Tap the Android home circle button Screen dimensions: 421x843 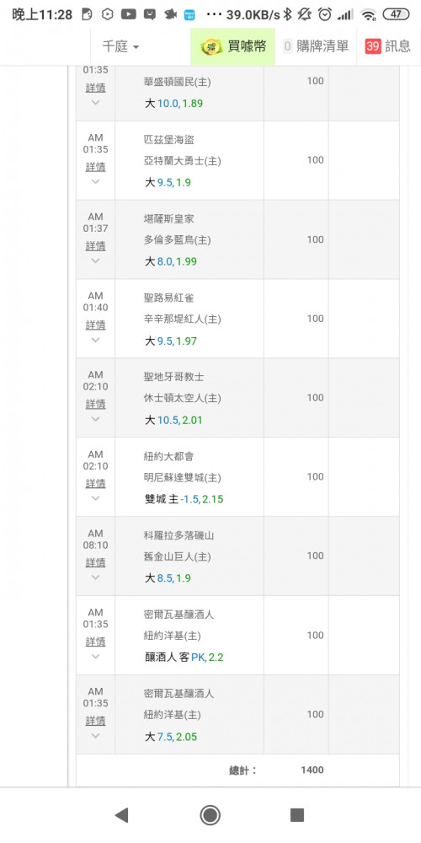[x=210, y=815]
